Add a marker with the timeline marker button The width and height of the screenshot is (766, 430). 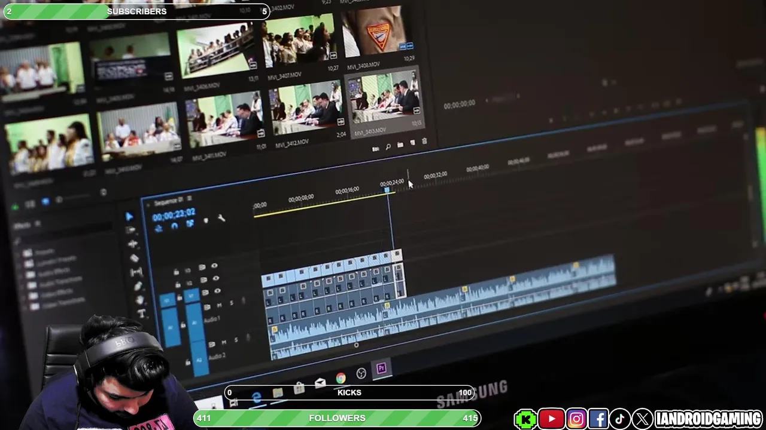206,220
